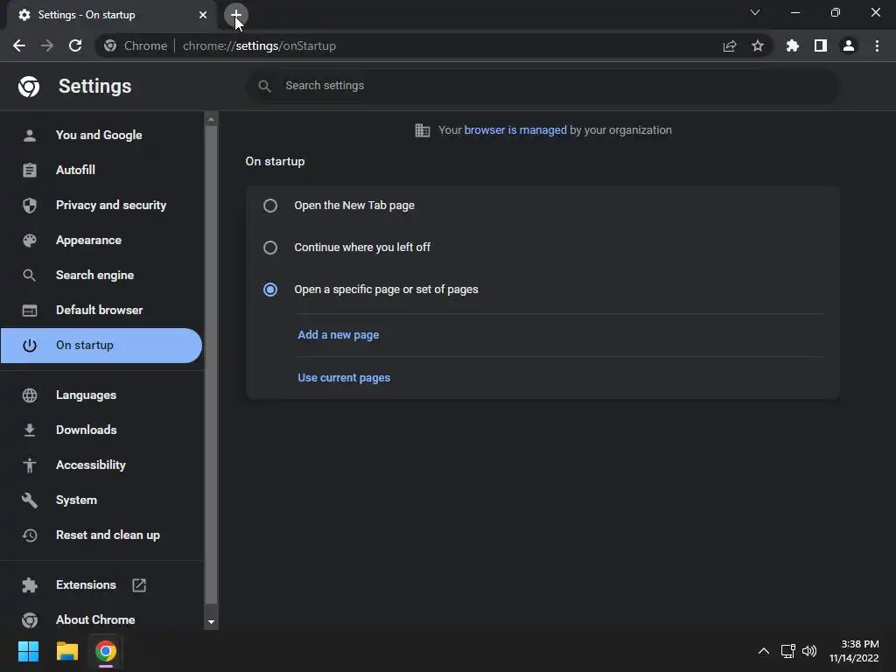Open the browser is managed link

[x=515, y=130]
